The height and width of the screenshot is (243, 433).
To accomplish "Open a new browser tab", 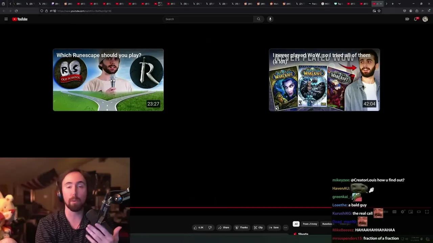I will click(393, 4).
